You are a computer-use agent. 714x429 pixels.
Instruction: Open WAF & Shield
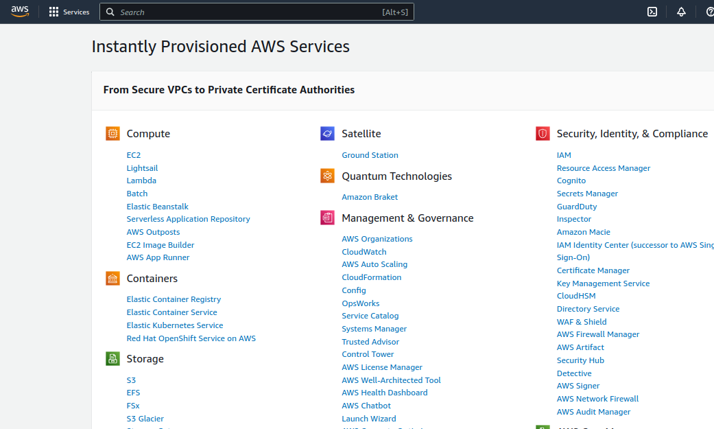pos(582,322)
